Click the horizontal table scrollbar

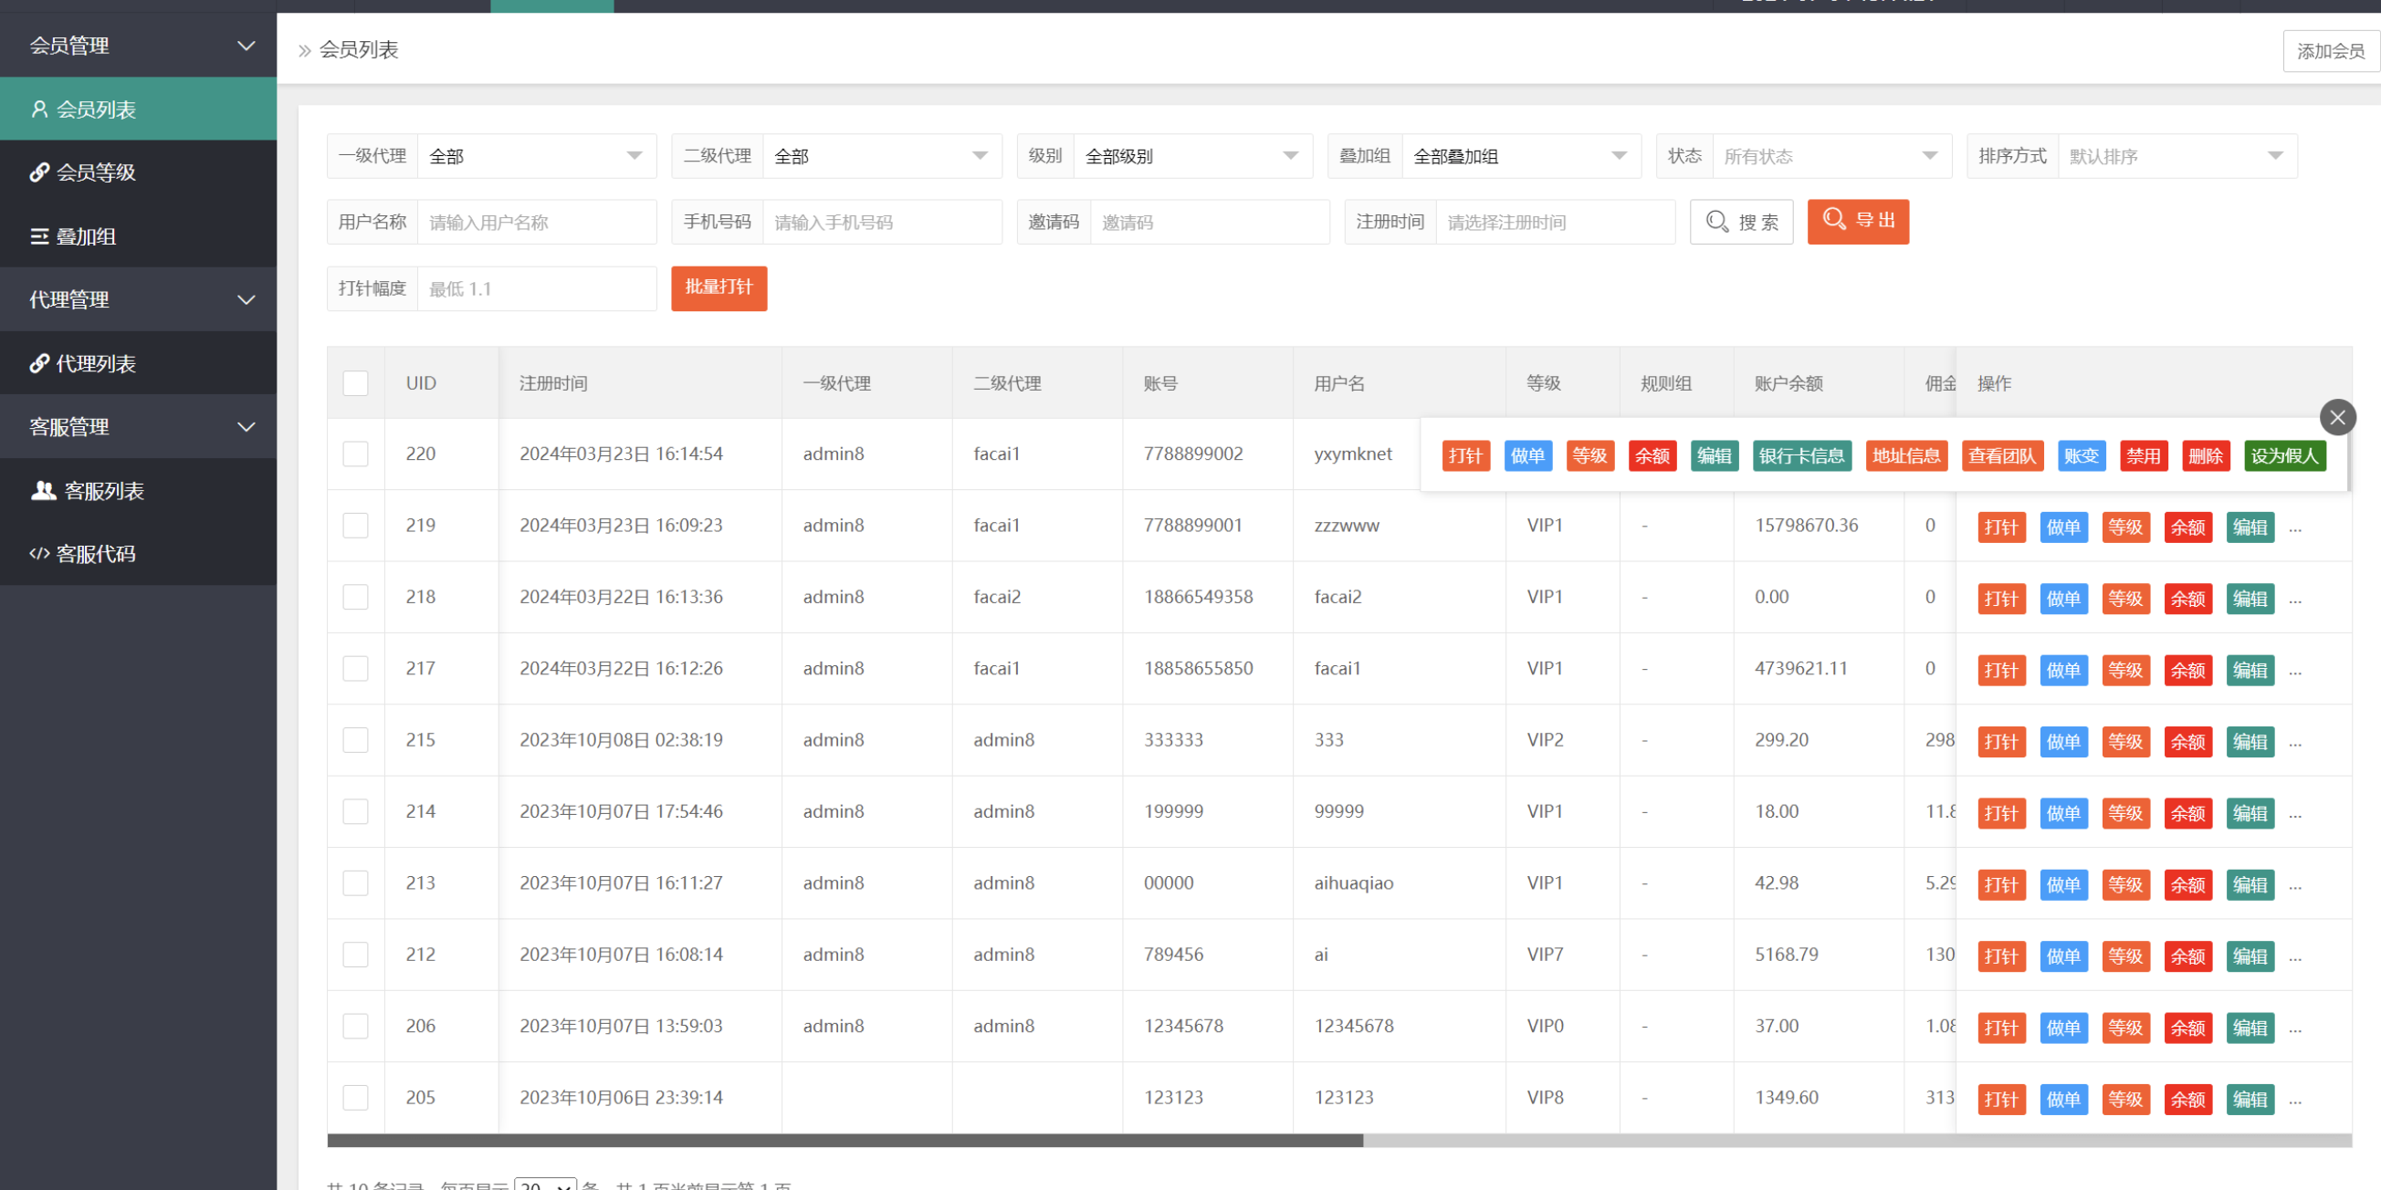(844, 1140)
